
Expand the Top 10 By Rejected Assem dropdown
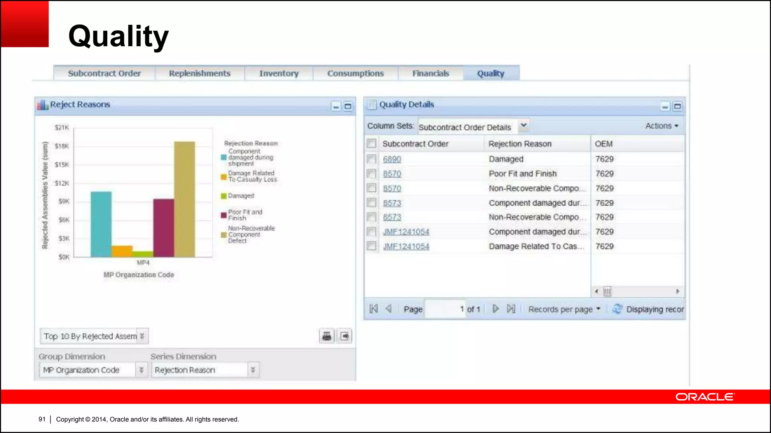(142, 336)
